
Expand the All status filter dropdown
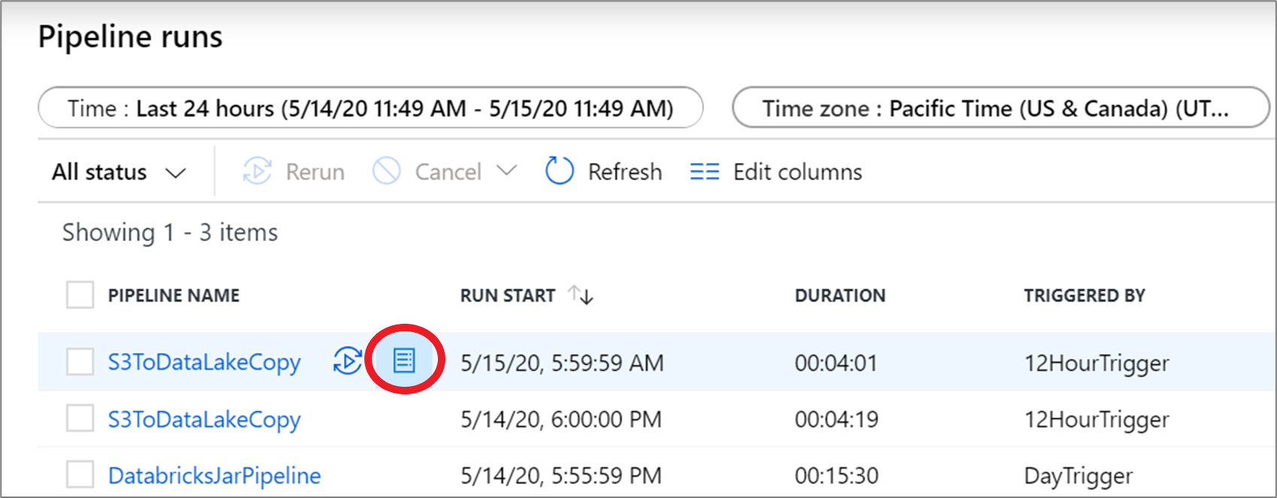click(x=119, y=172)
